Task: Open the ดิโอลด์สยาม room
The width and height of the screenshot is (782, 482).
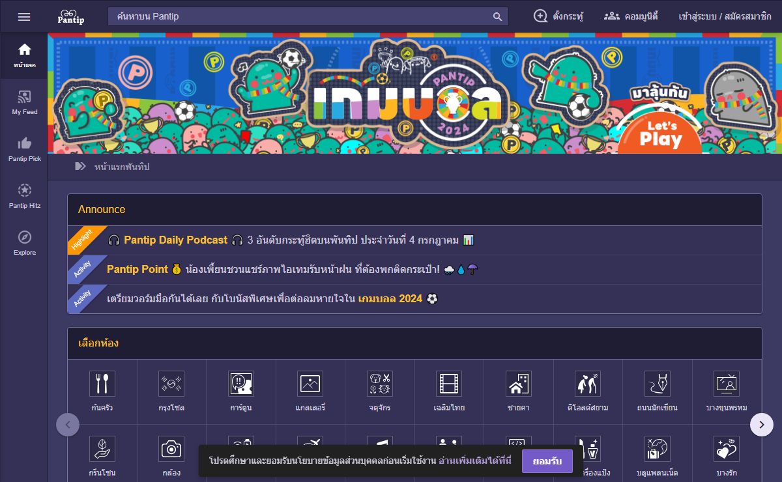Action: point(588,391)
